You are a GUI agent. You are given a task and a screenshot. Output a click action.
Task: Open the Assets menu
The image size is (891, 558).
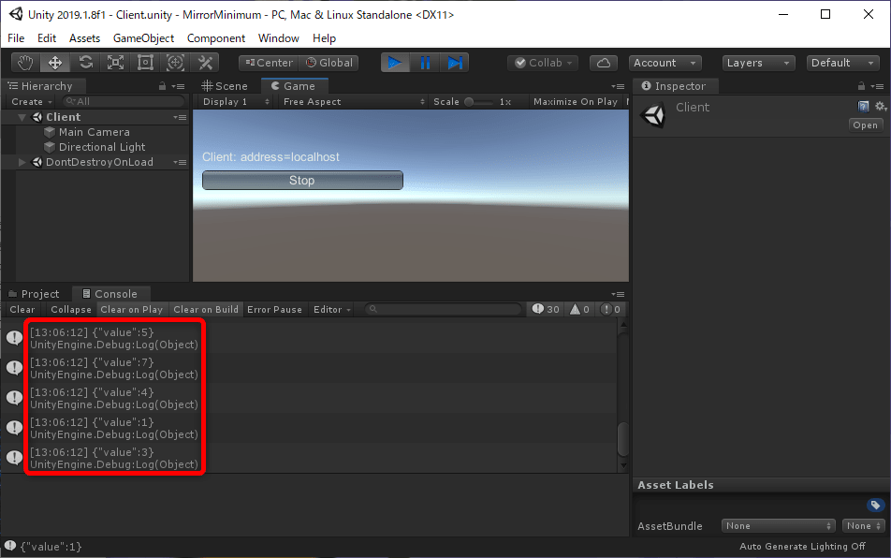[x=84, y=38]
